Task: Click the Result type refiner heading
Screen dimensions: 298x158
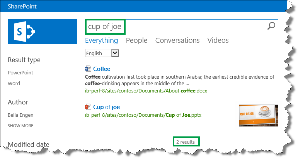Action: (x=24, y=60)
